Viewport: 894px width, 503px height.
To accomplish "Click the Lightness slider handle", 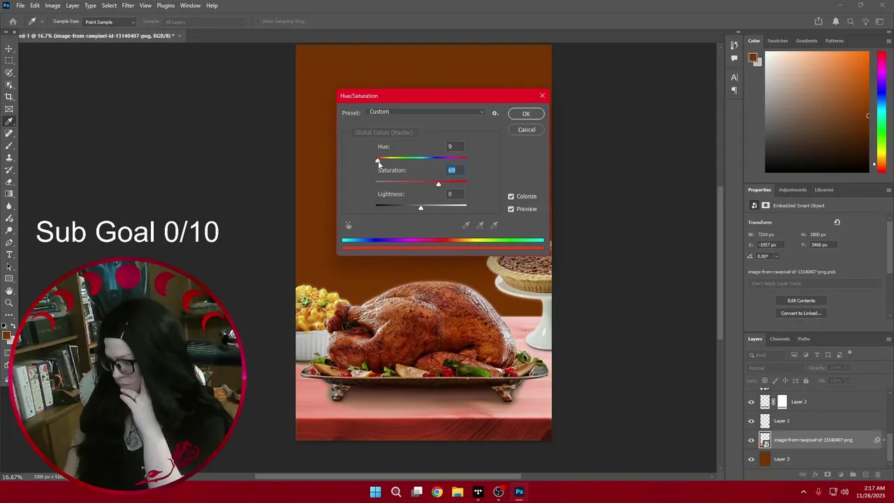I will point(420,208).
